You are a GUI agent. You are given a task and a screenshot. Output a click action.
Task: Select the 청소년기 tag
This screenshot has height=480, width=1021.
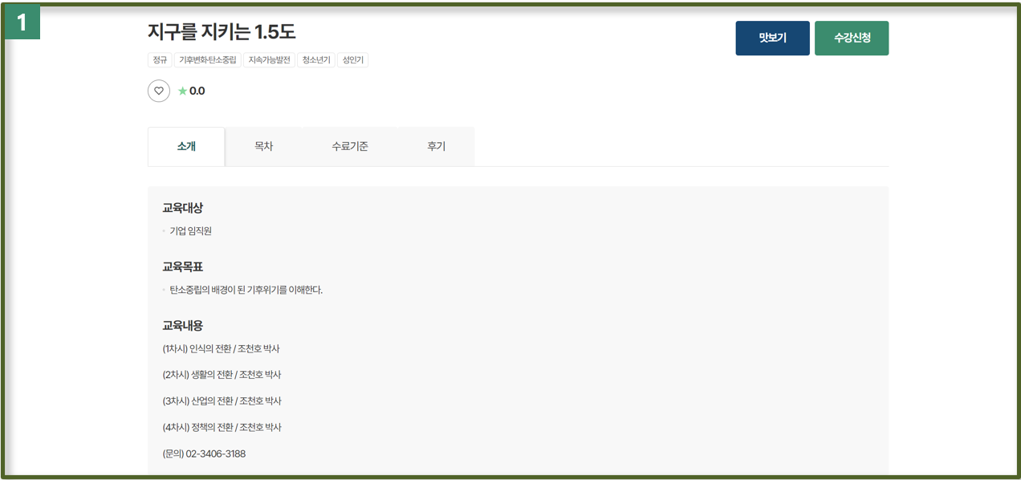point(316,60)
